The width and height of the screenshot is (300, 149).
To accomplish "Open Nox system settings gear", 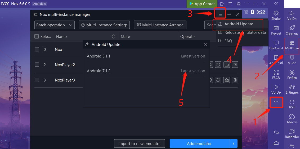I will (x=238, y=4).
